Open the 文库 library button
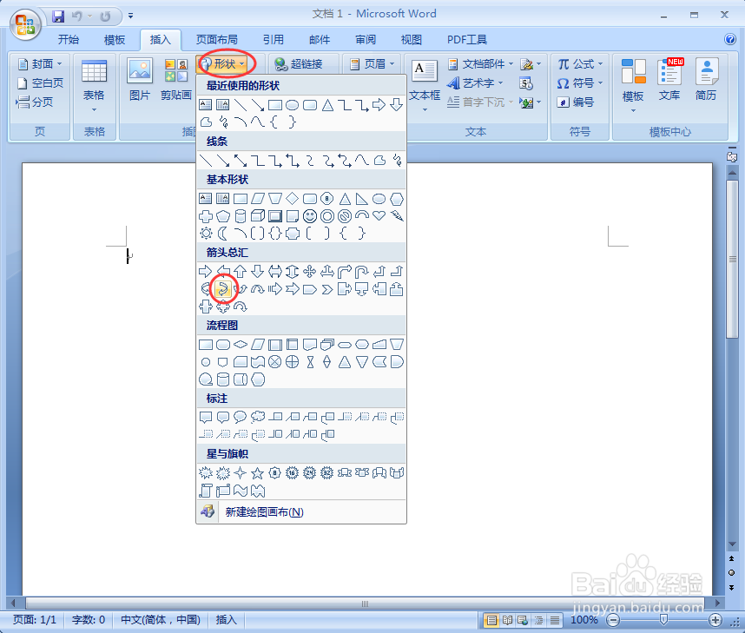 [x=669, y=79]
